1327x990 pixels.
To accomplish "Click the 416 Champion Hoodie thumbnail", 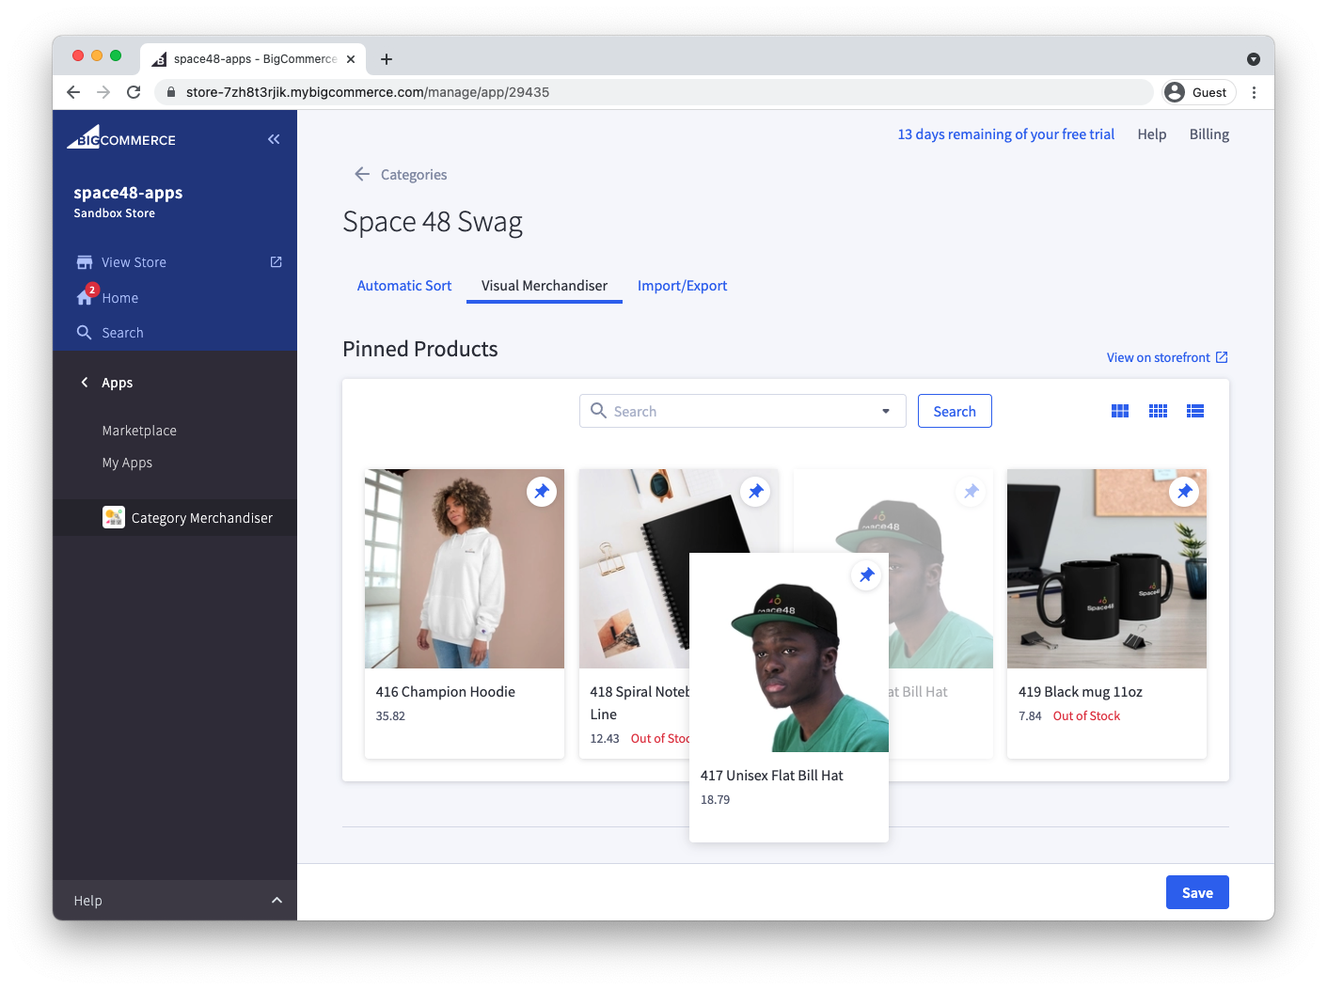I will point(465,569).
